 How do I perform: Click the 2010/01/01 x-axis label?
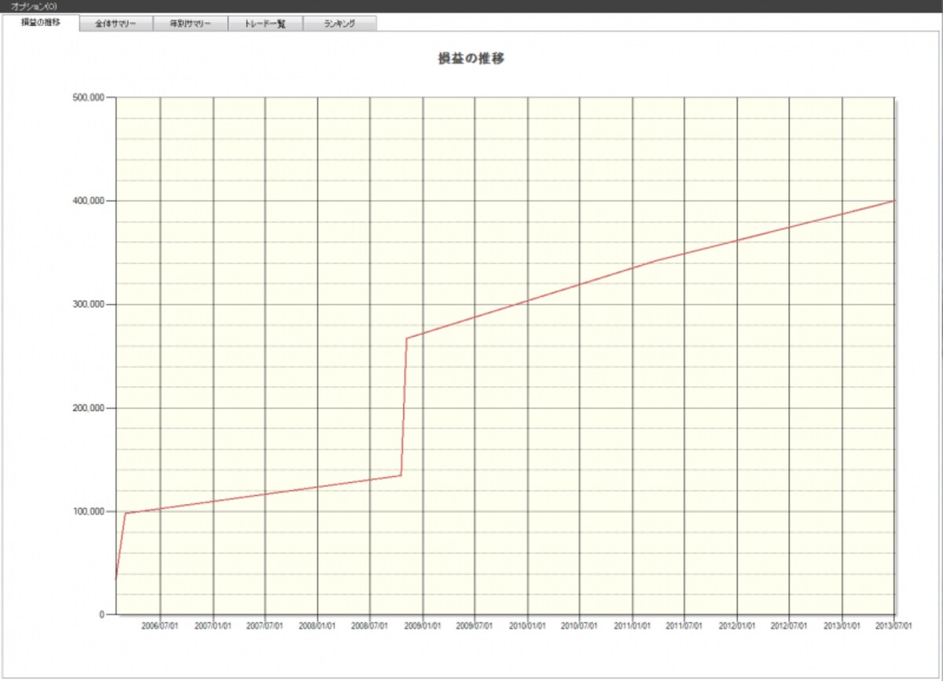527,626
